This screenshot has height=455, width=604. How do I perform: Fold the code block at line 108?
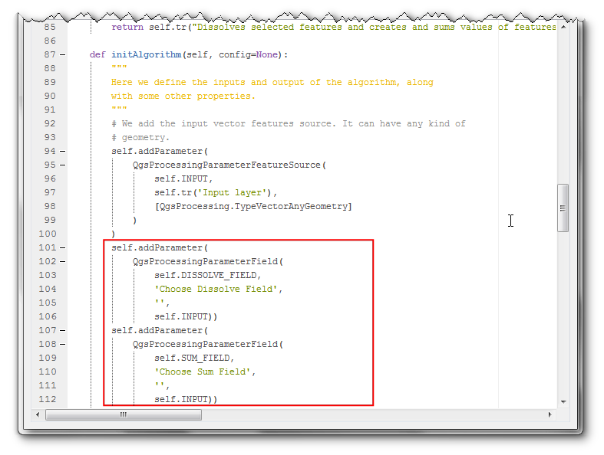tap(61, 344)
